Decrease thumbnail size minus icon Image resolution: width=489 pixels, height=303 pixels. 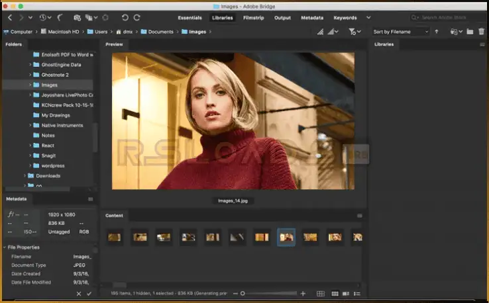(x=235, y=294)
